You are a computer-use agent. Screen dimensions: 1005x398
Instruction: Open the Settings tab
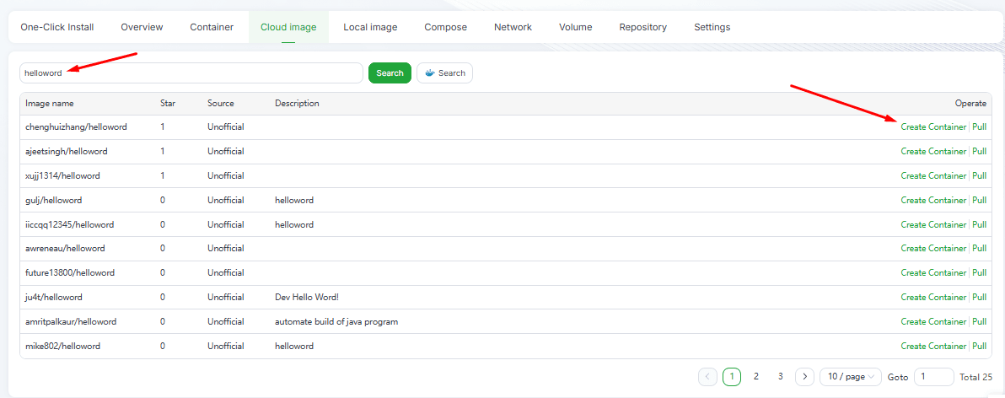coord(712,27)
